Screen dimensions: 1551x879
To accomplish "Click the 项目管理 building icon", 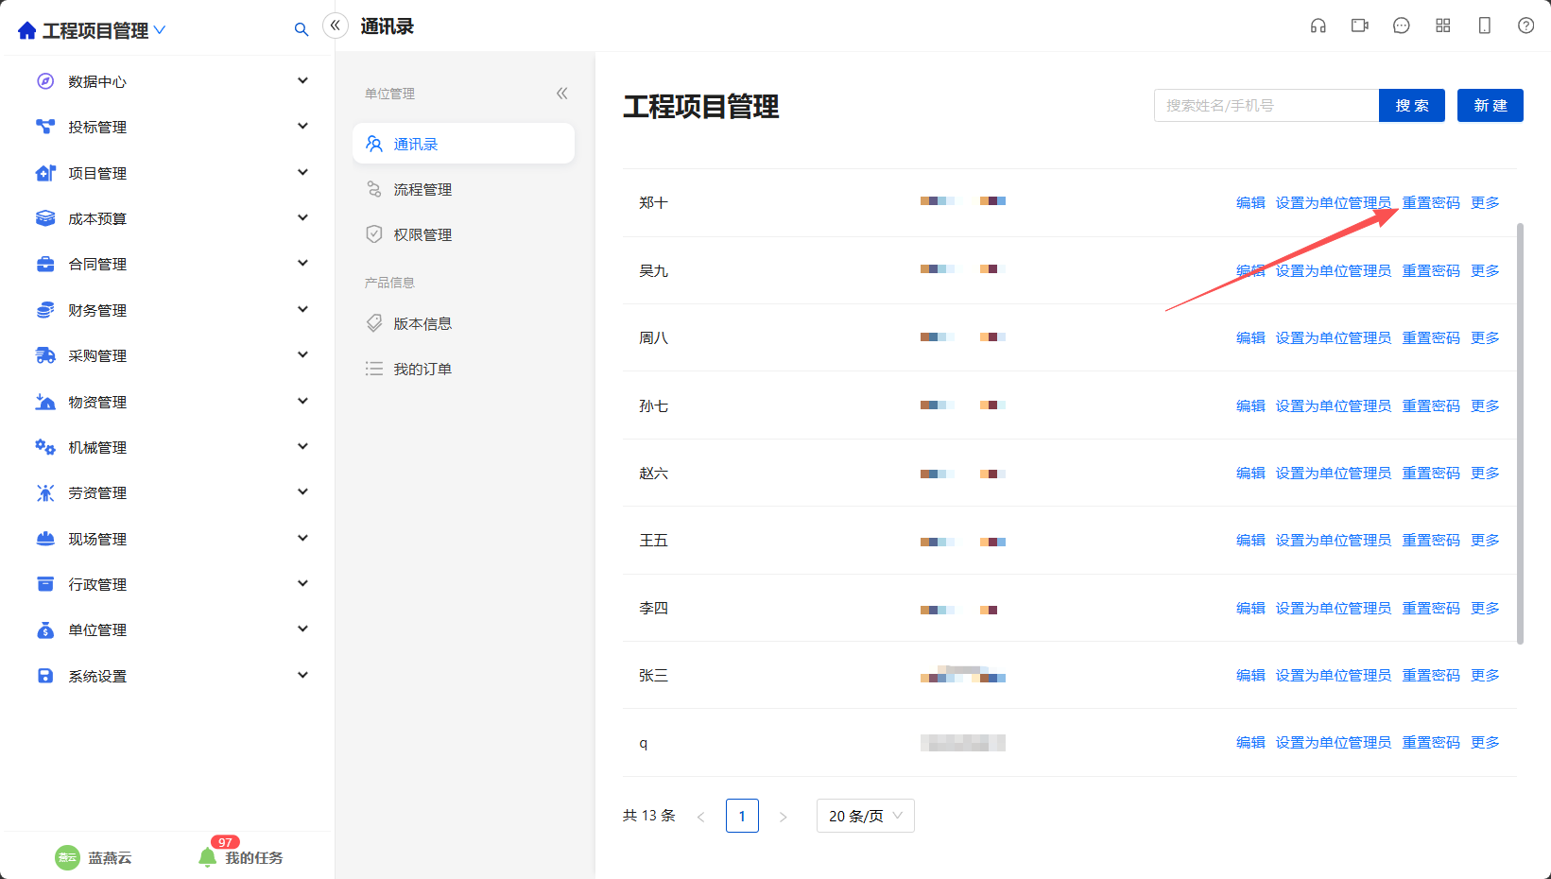I will pos(45,173).
